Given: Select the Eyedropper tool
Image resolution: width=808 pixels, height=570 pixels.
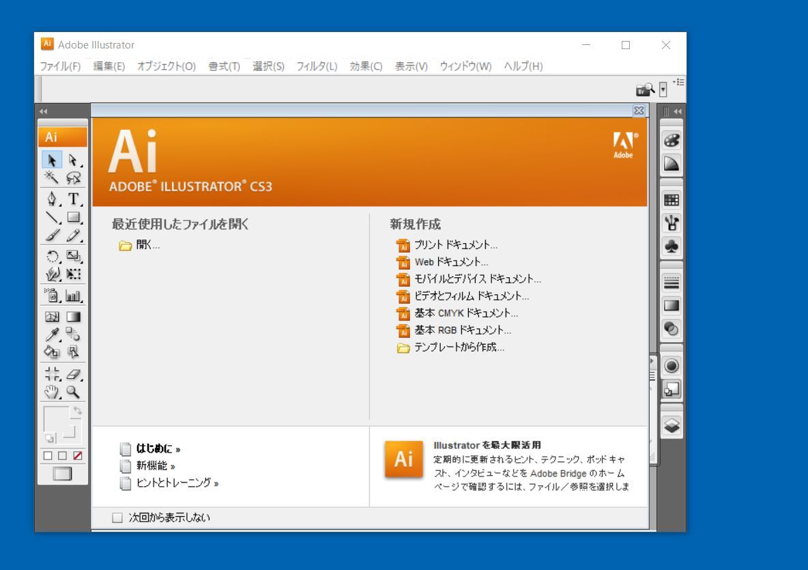Looking at the screenshot, I should 52,333.
